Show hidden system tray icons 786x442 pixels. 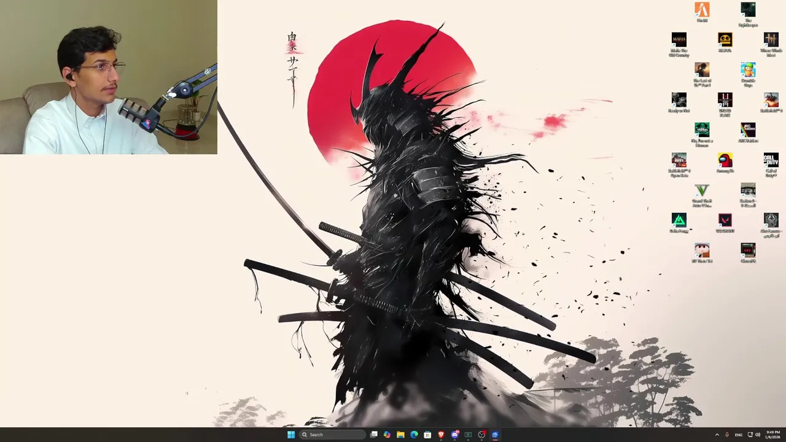pos(717,435)
